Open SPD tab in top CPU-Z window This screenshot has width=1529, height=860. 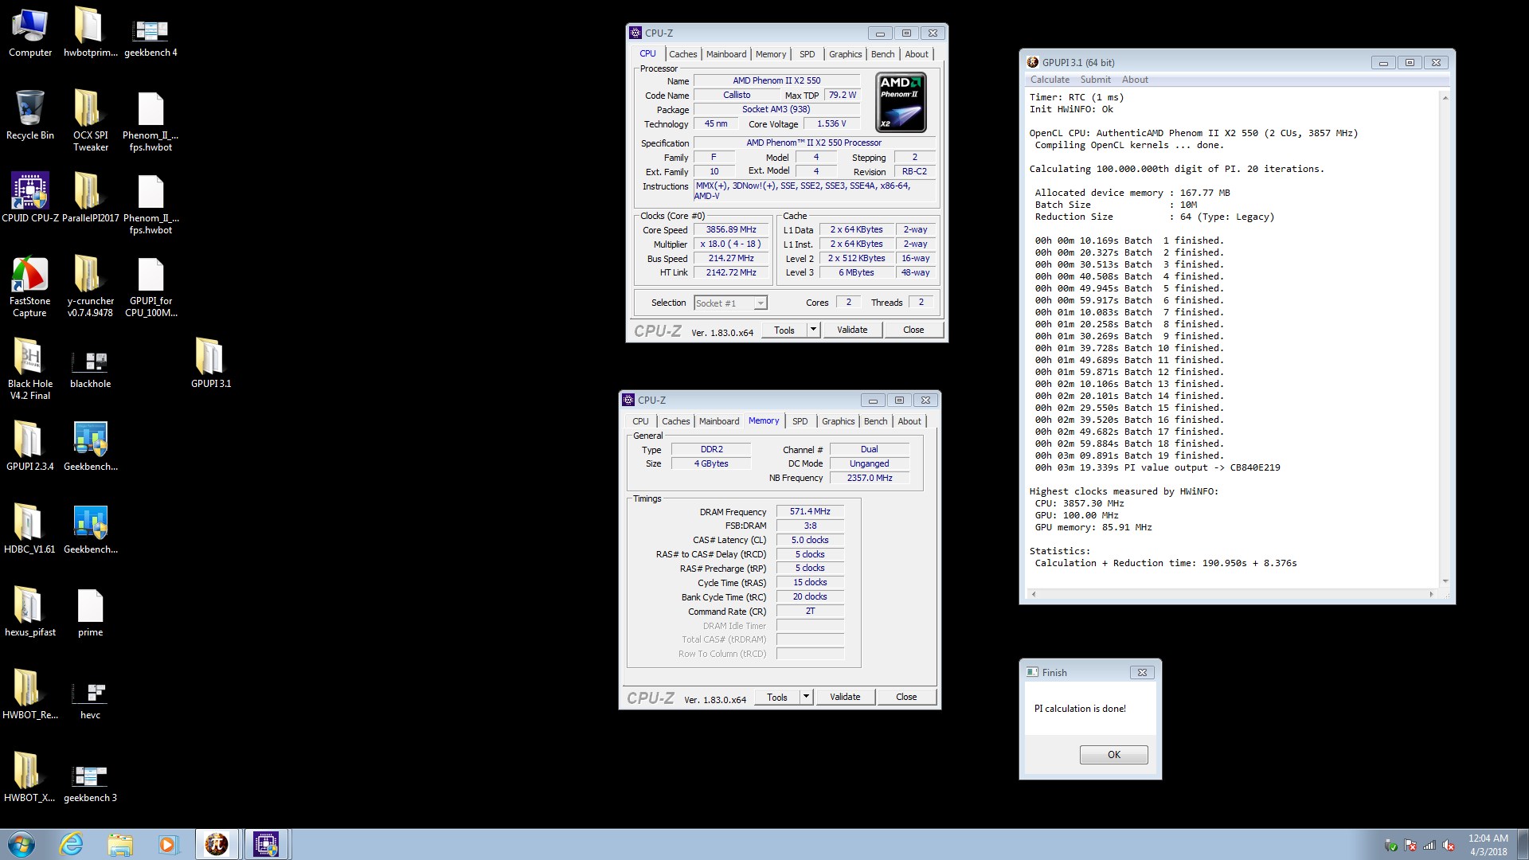pyautogui.click(x=807, y=54)
